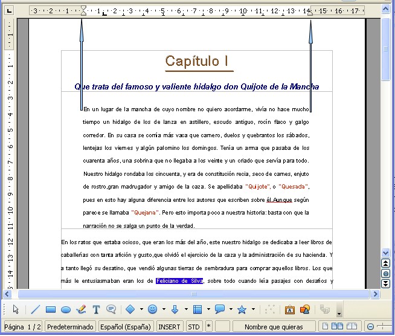Click the vertical scrollbar thumb

click(x=385, y=49)
